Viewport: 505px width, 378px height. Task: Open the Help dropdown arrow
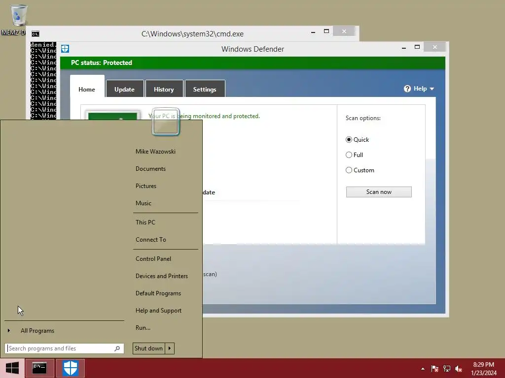coord(432,89)
